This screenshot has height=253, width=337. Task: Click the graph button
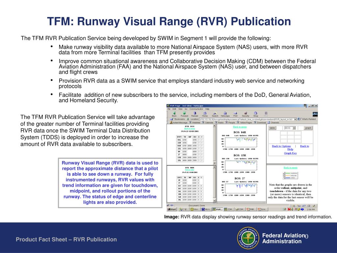[308, 128]
